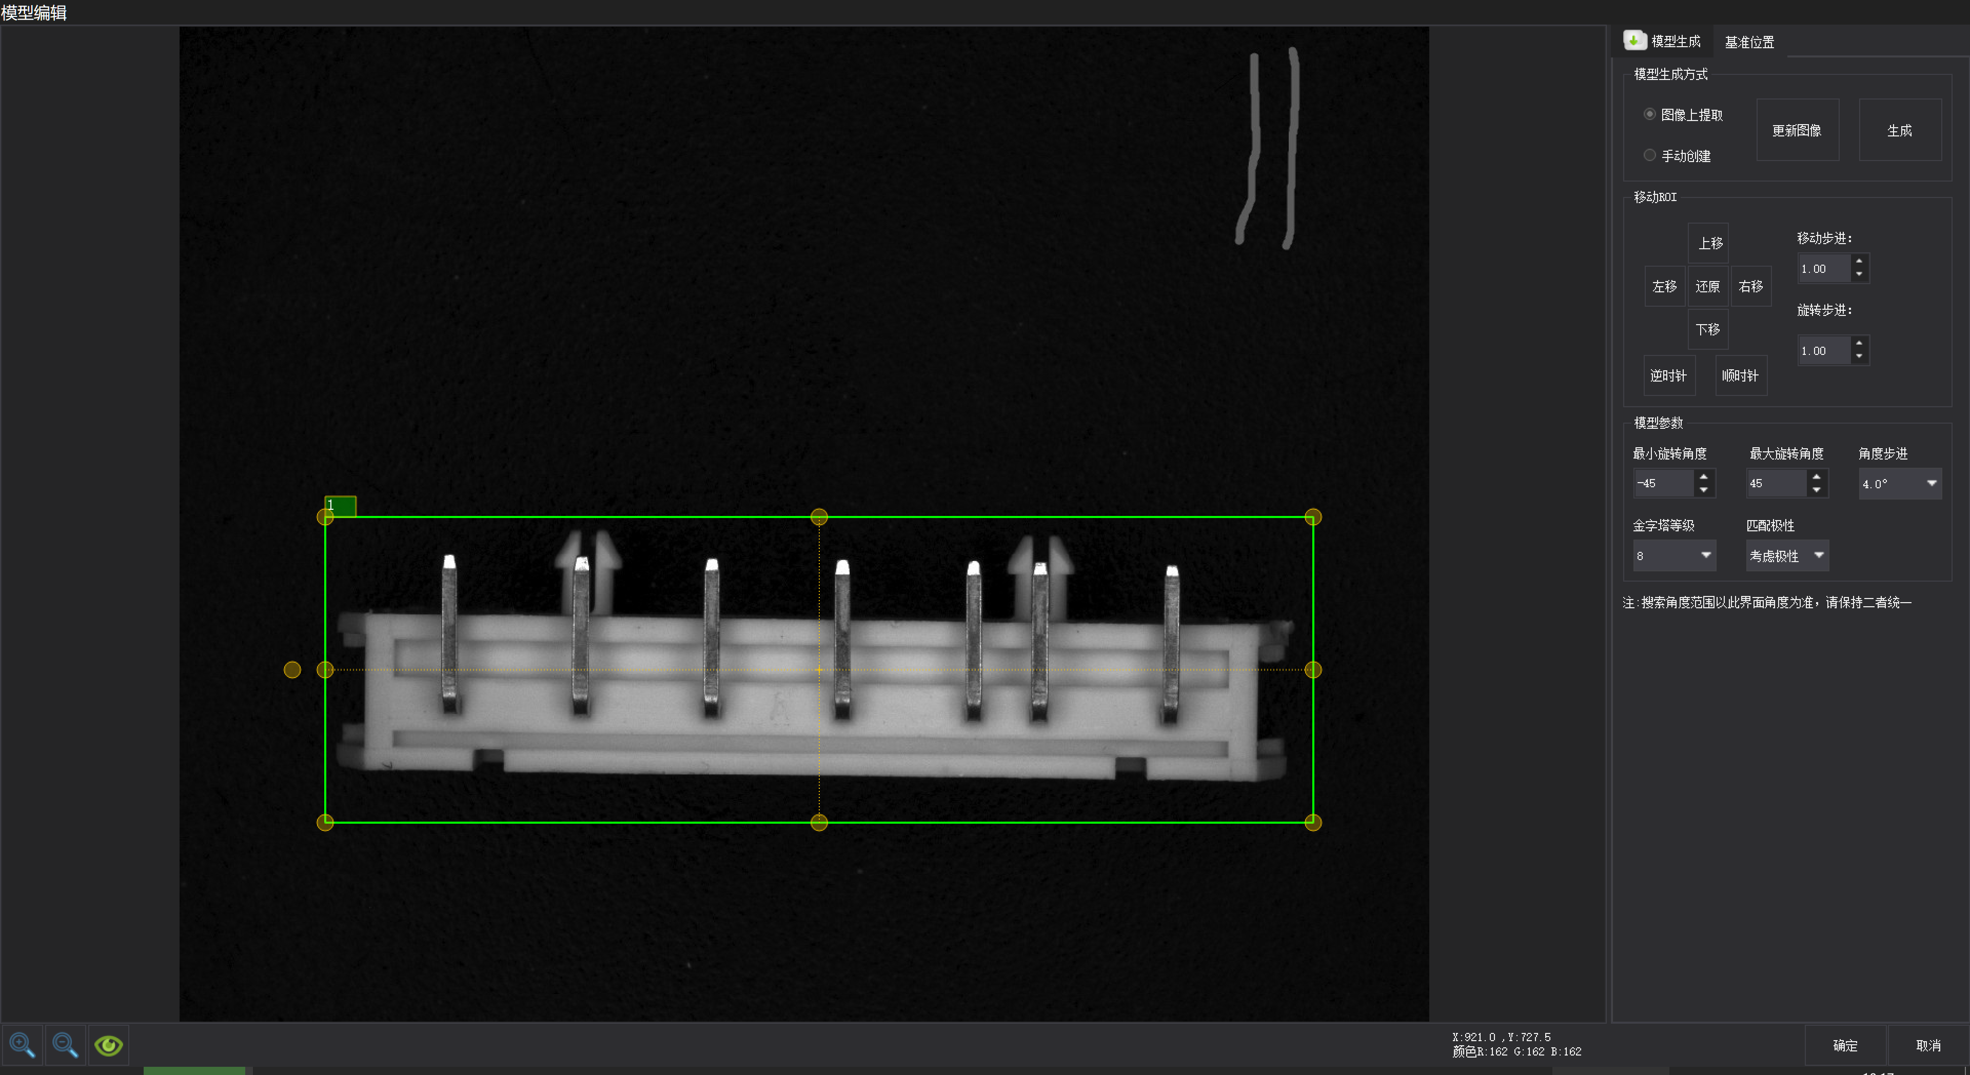Click the top-right ROI corner handle
Image resolution: width=1970 pixels, height=1075 pixels.
click(1313, 517)
